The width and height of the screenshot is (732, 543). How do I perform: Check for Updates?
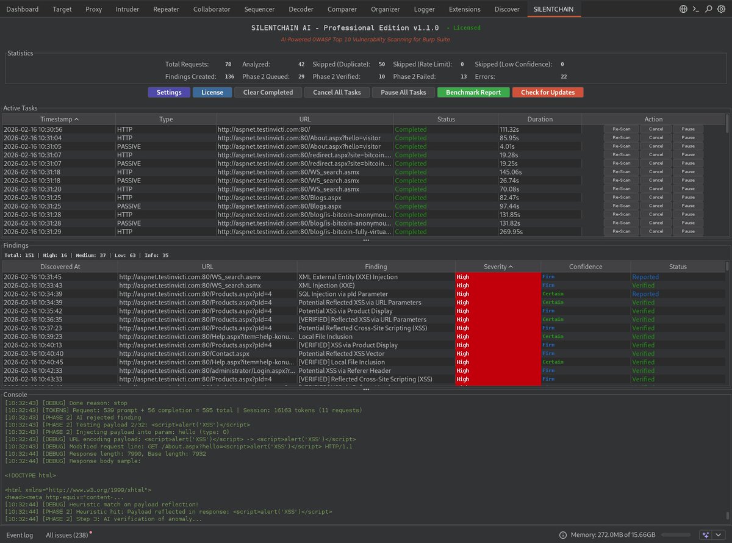pos(548,92)
